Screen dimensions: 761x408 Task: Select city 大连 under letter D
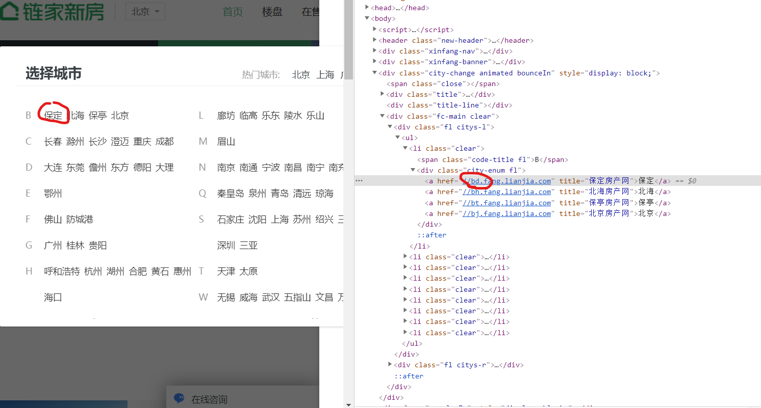(x=53, y=168)
